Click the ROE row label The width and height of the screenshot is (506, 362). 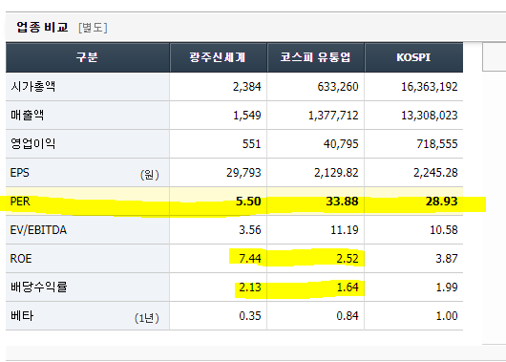(21, 259)
